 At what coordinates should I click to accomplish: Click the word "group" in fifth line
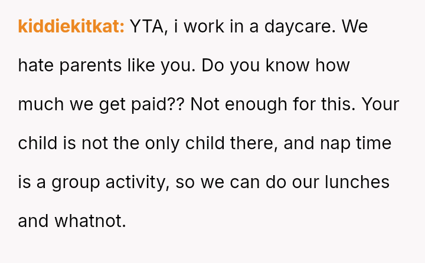[76, 183]
